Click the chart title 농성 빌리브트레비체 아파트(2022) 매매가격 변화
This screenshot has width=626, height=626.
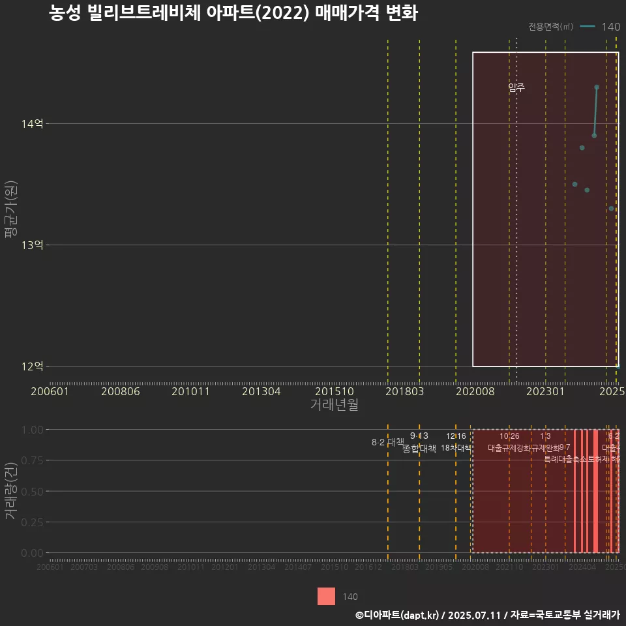click(233, 13)
